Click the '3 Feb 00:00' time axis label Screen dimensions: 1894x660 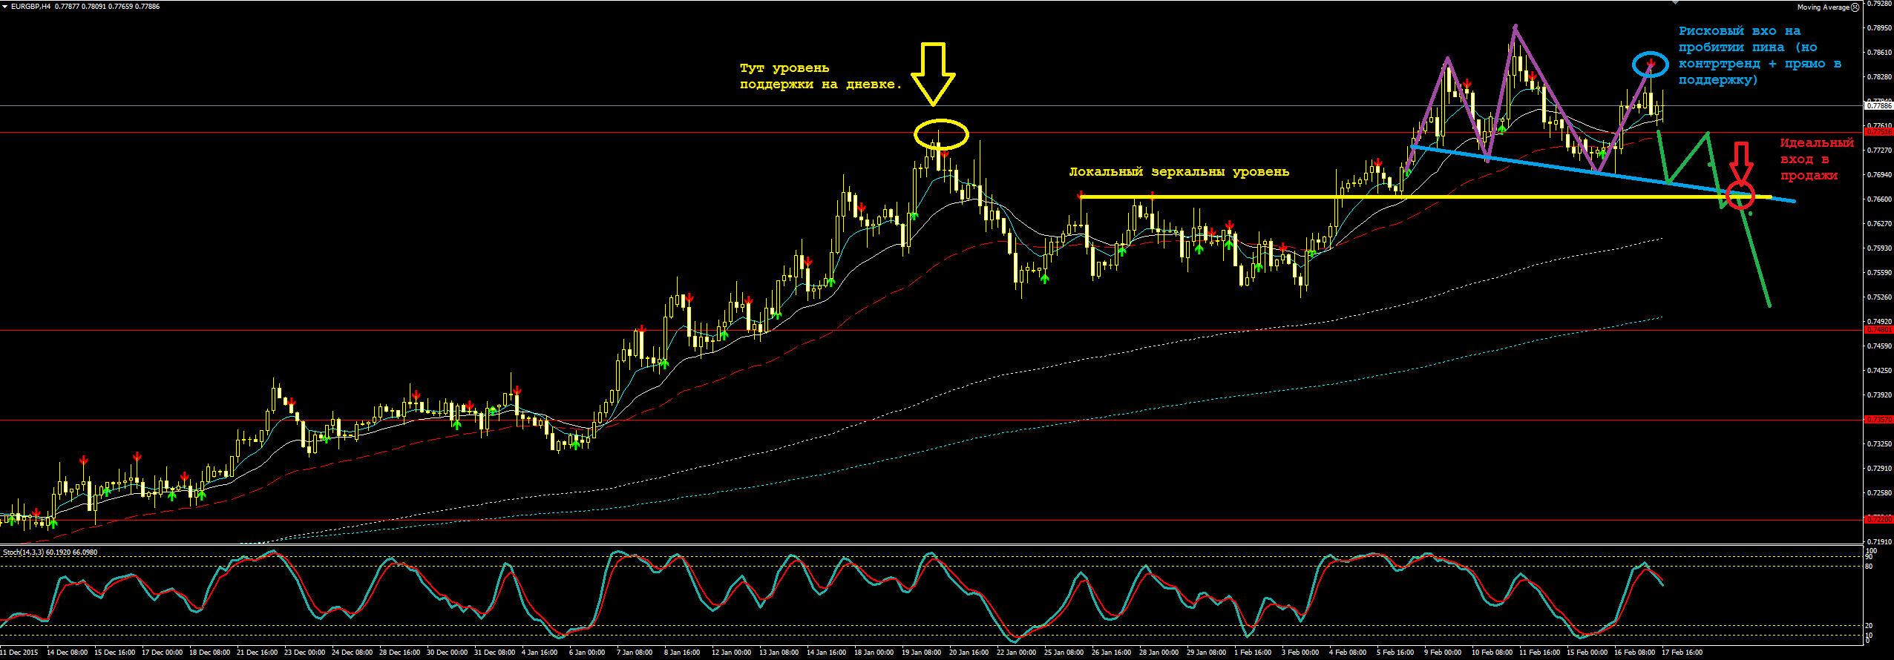1300,653
